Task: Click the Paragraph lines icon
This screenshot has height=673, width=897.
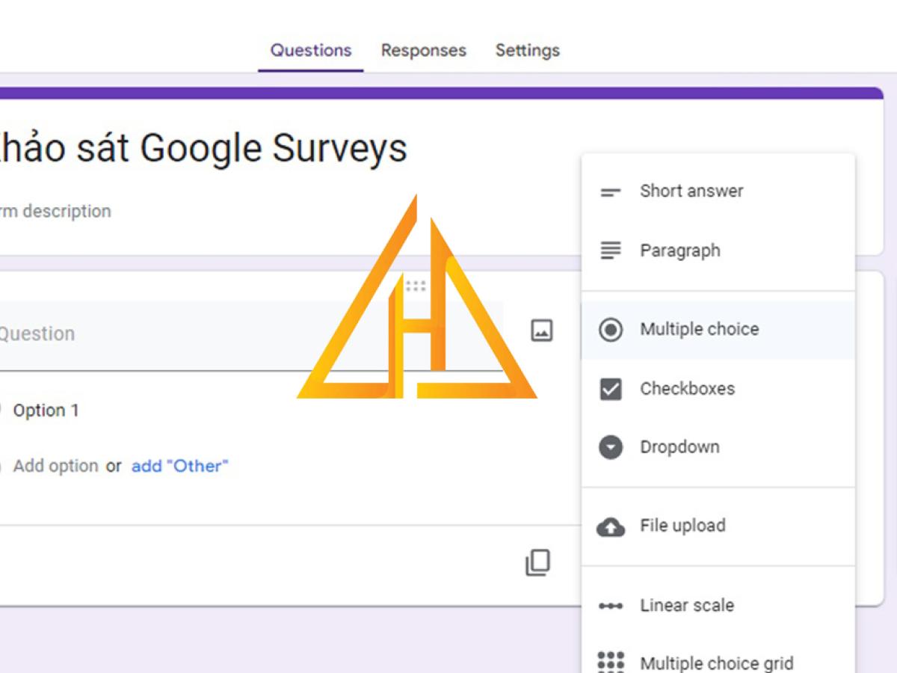Action: pyautogui.click(x=611, y=251)
